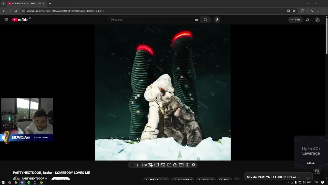Toggle the loop button in the player toolbar
The height and width of the screenshot is (185, 328).
point(132,165)
